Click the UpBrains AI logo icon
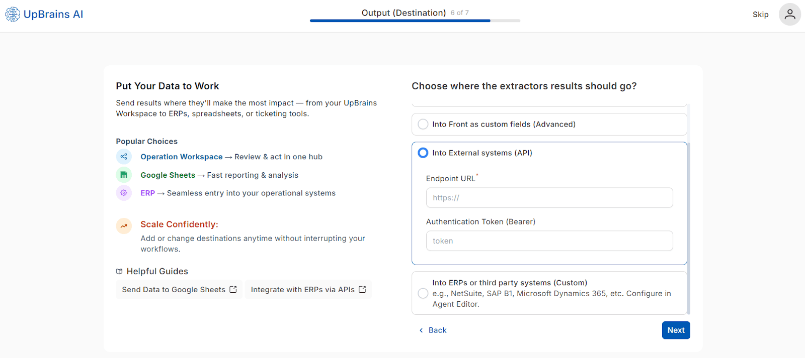This screenshot has width=805, height=358. point(13,14)
